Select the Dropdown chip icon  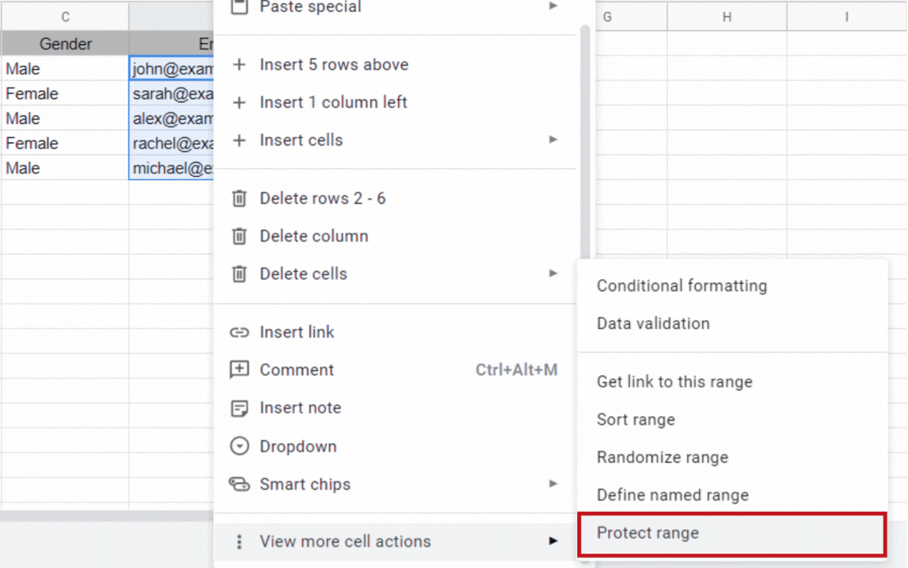pos(239,446)
